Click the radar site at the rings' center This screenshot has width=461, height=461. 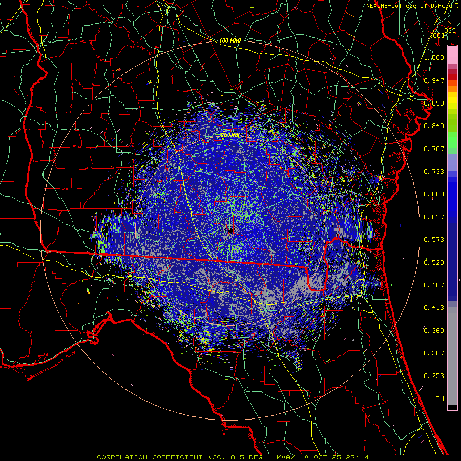(x=231, y=231)
